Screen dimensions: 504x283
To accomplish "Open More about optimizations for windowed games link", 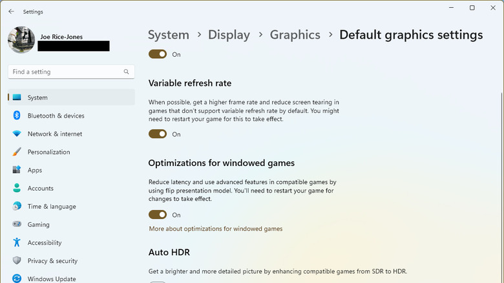I will pos(215,229).
